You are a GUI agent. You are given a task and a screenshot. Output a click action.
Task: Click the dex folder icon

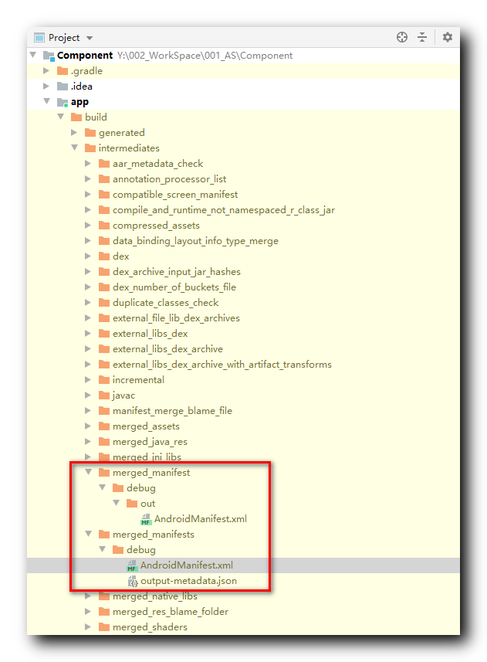point(104,256)
